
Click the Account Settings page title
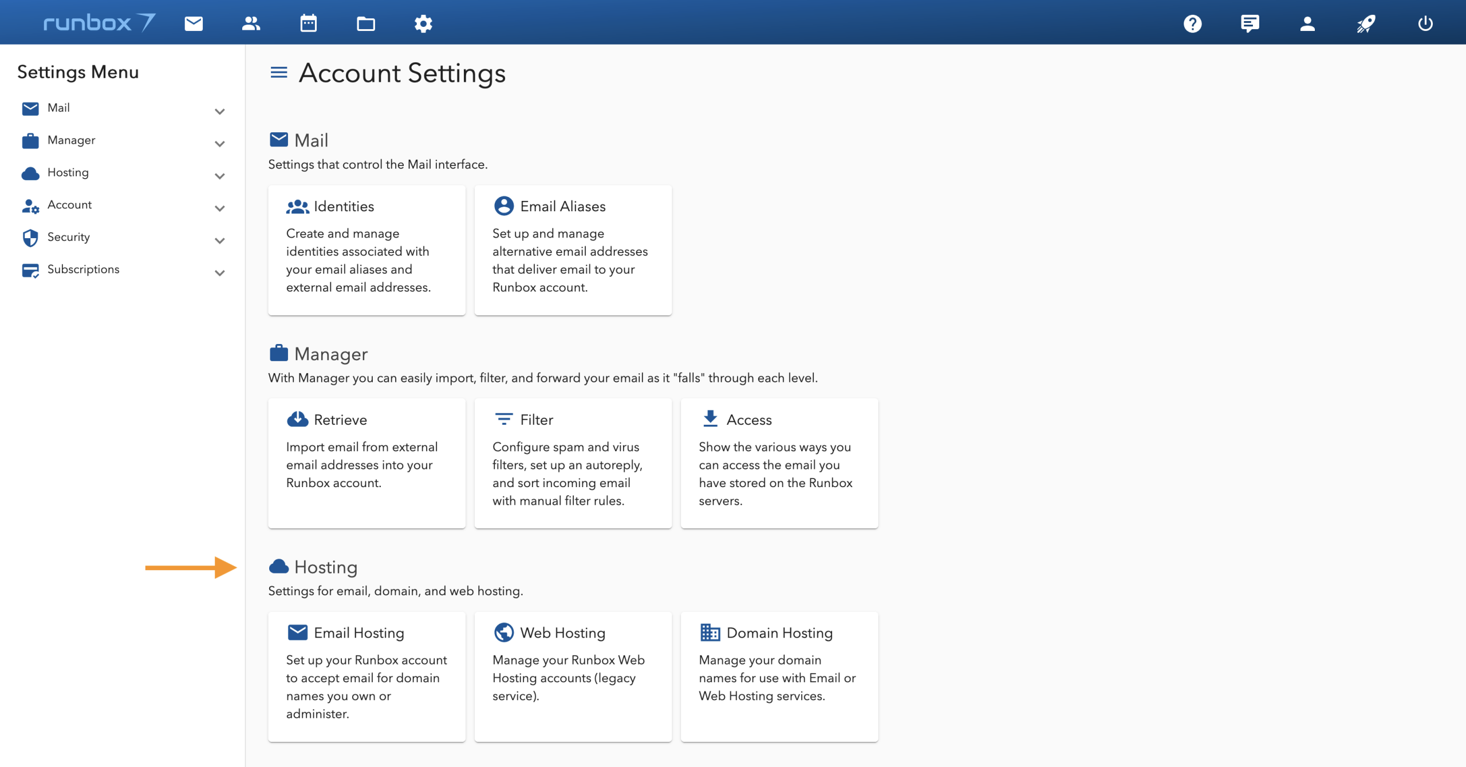click(x=402, y=73)
